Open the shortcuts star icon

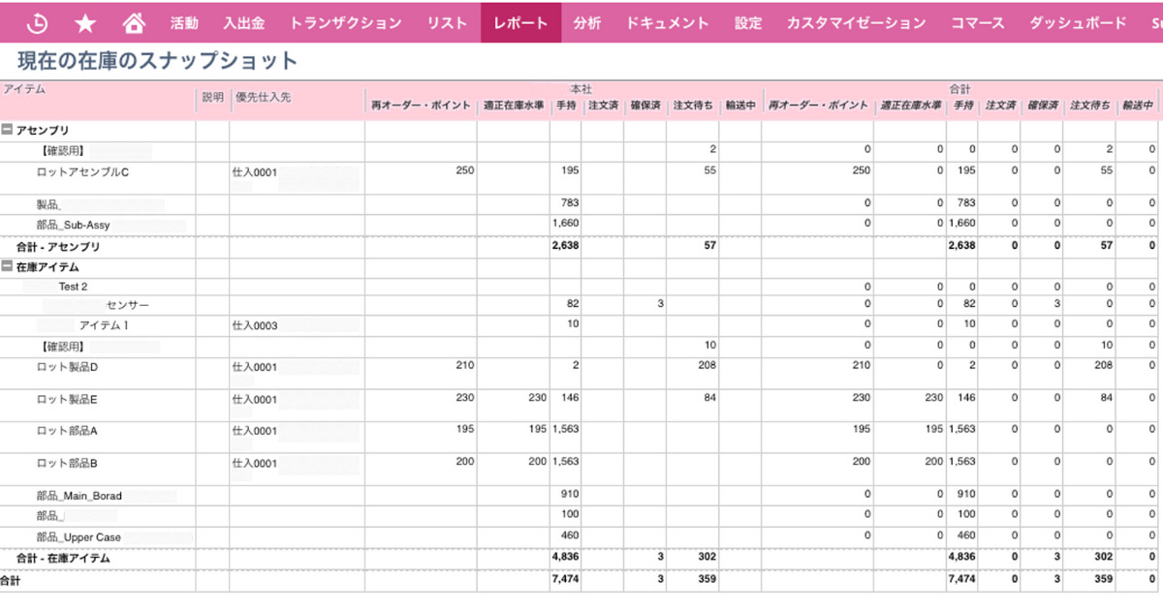[85, 22]
